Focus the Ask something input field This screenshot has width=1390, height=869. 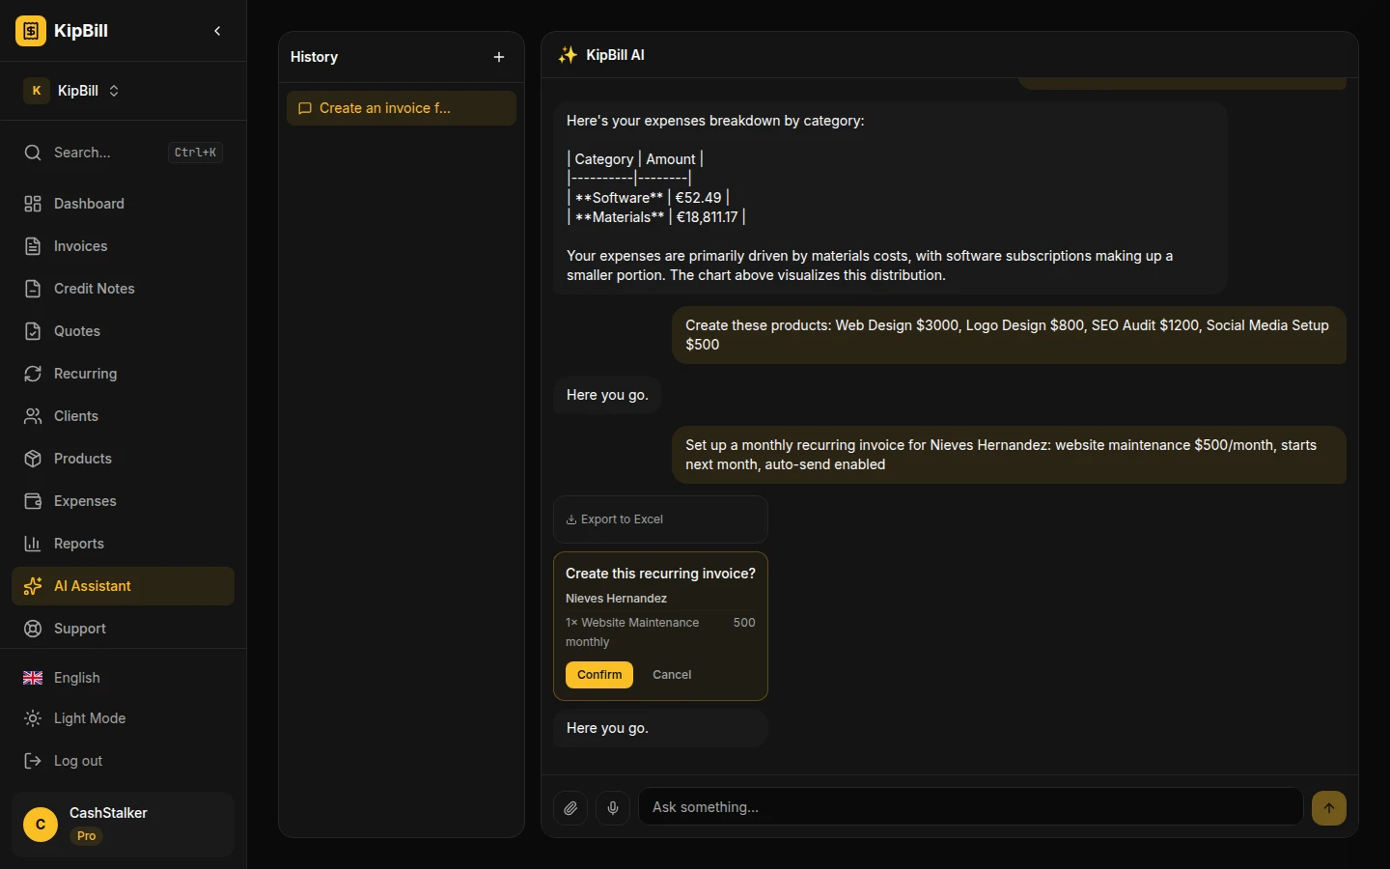point(970,807)
